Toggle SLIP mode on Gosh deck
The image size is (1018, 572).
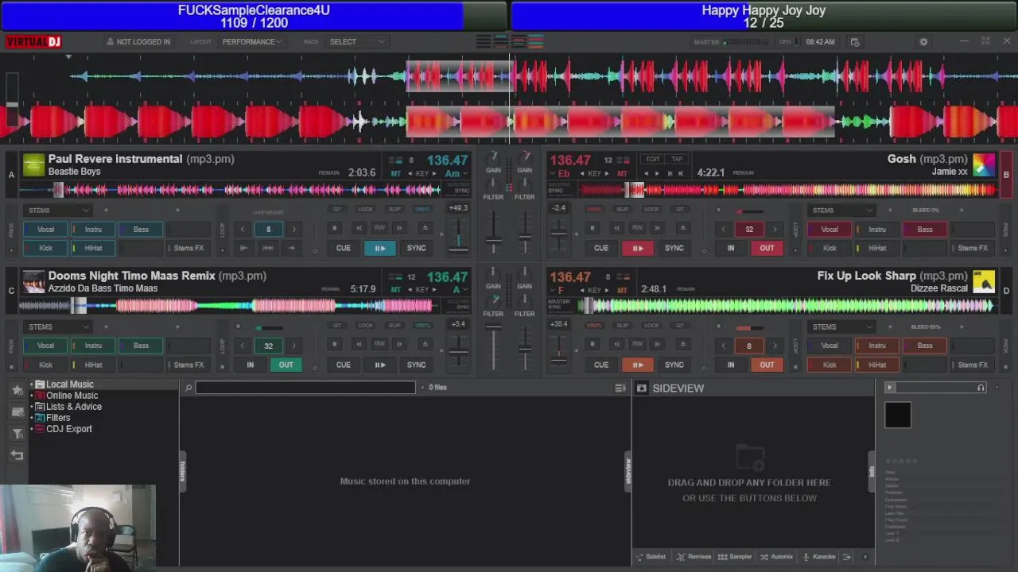click(x=623, y=209)
